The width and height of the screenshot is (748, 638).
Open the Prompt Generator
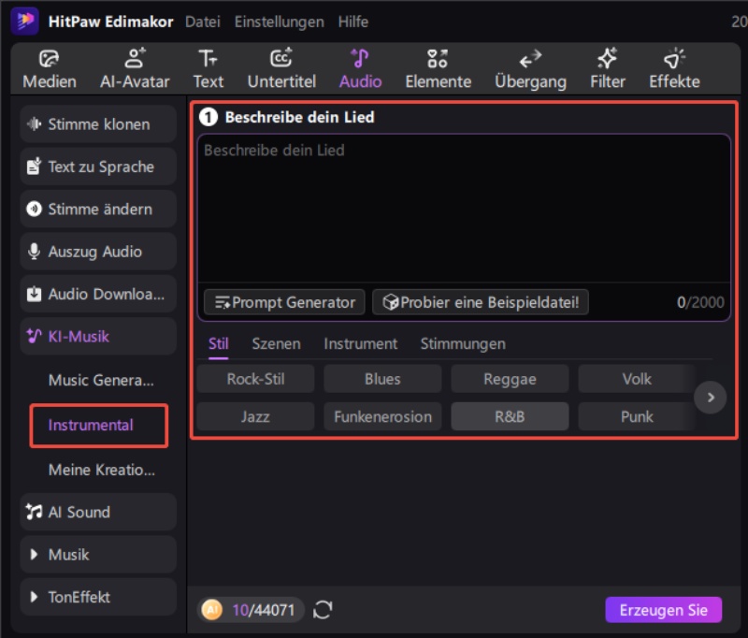coord(284,302)
